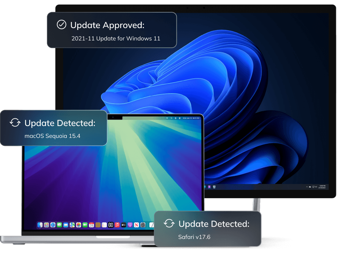Launch the Mail app from the dock
The width and height of the screenshot is (337, 257).
65,225
